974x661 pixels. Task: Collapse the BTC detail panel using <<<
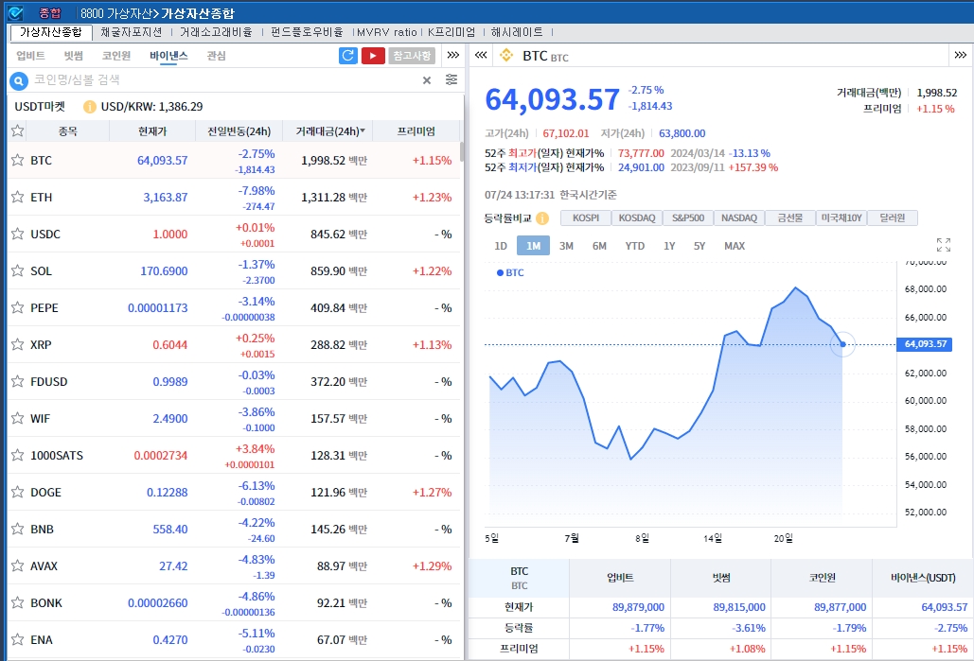point(481,56)
